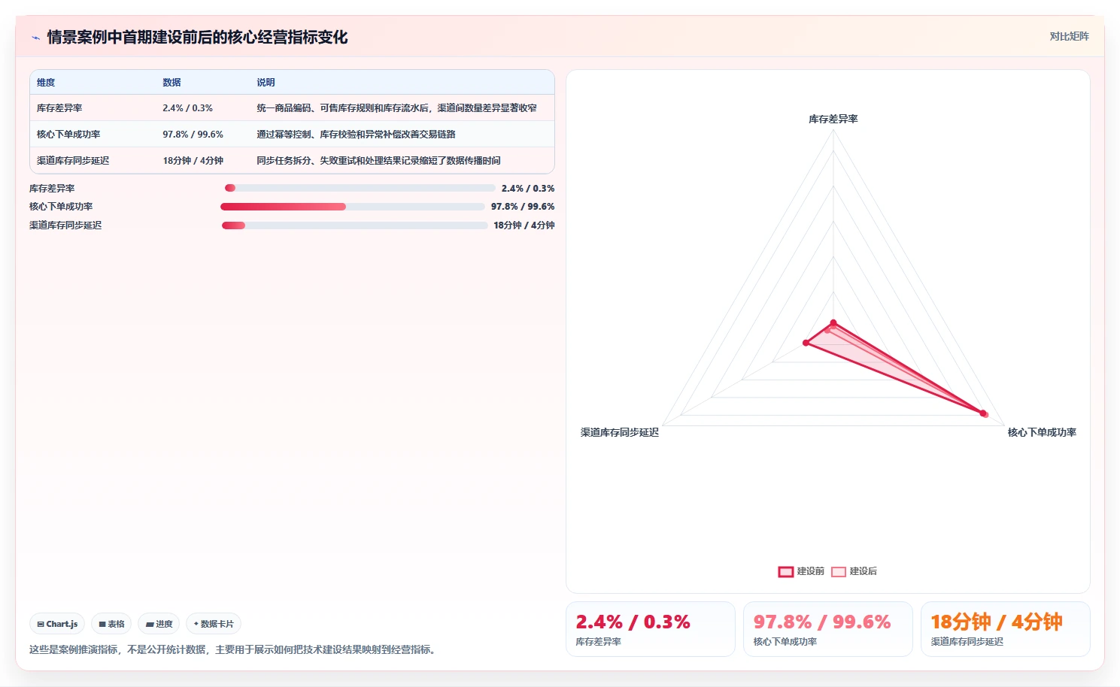The image size is (1120, 687).
Task: Click progress value 2.4% / 0.3% label
Action: [528, 189]
